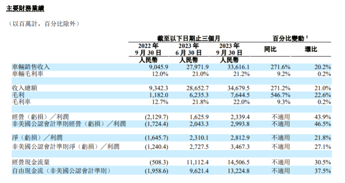Click the 33,616.1 vehicle sales value
Screen dimensions: 345x183
coord(238,67)
